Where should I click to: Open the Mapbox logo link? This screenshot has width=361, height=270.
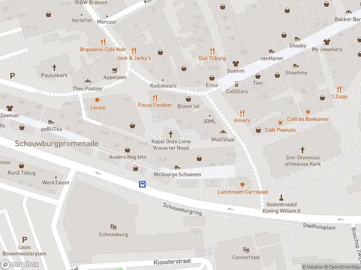(x=20, y=265)
